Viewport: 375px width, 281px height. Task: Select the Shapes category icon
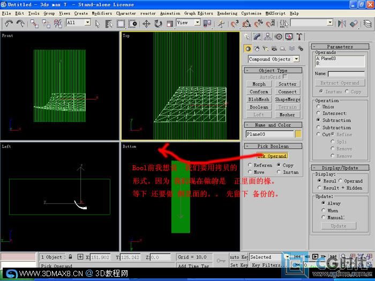coord(257,49)
